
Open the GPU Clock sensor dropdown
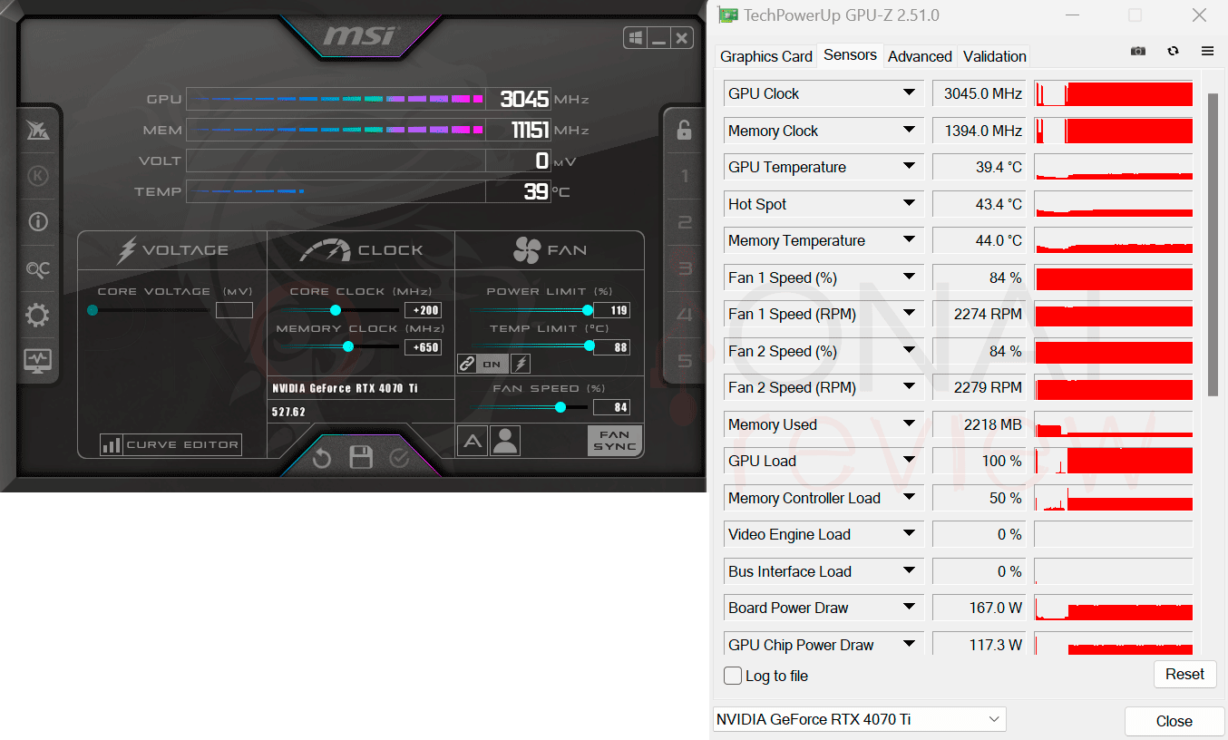click(909, 92)
